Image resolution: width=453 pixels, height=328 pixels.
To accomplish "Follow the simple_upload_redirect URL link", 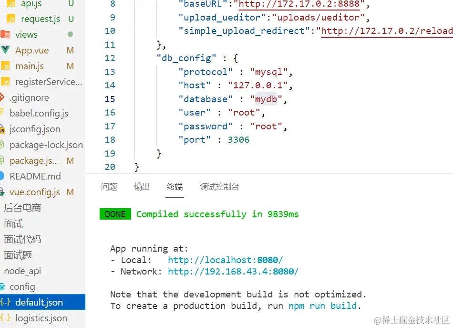I will (387, 31).
